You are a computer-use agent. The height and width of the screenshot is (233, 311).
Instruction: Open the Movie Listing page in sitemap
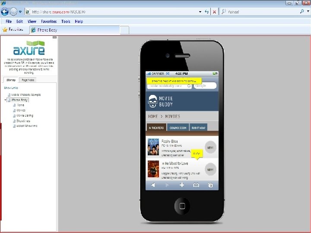(25, 115)
